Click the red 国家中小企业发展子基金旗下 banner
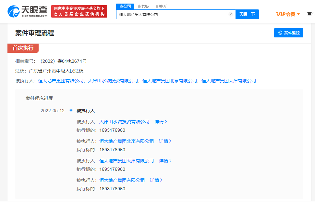315x203 pixels. [x=79, y=11]
